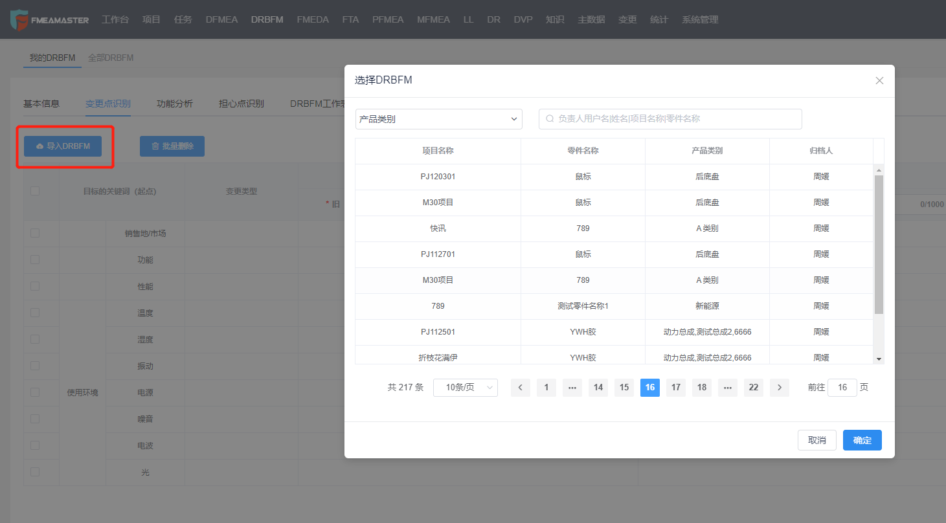Go to page 14

598,388
